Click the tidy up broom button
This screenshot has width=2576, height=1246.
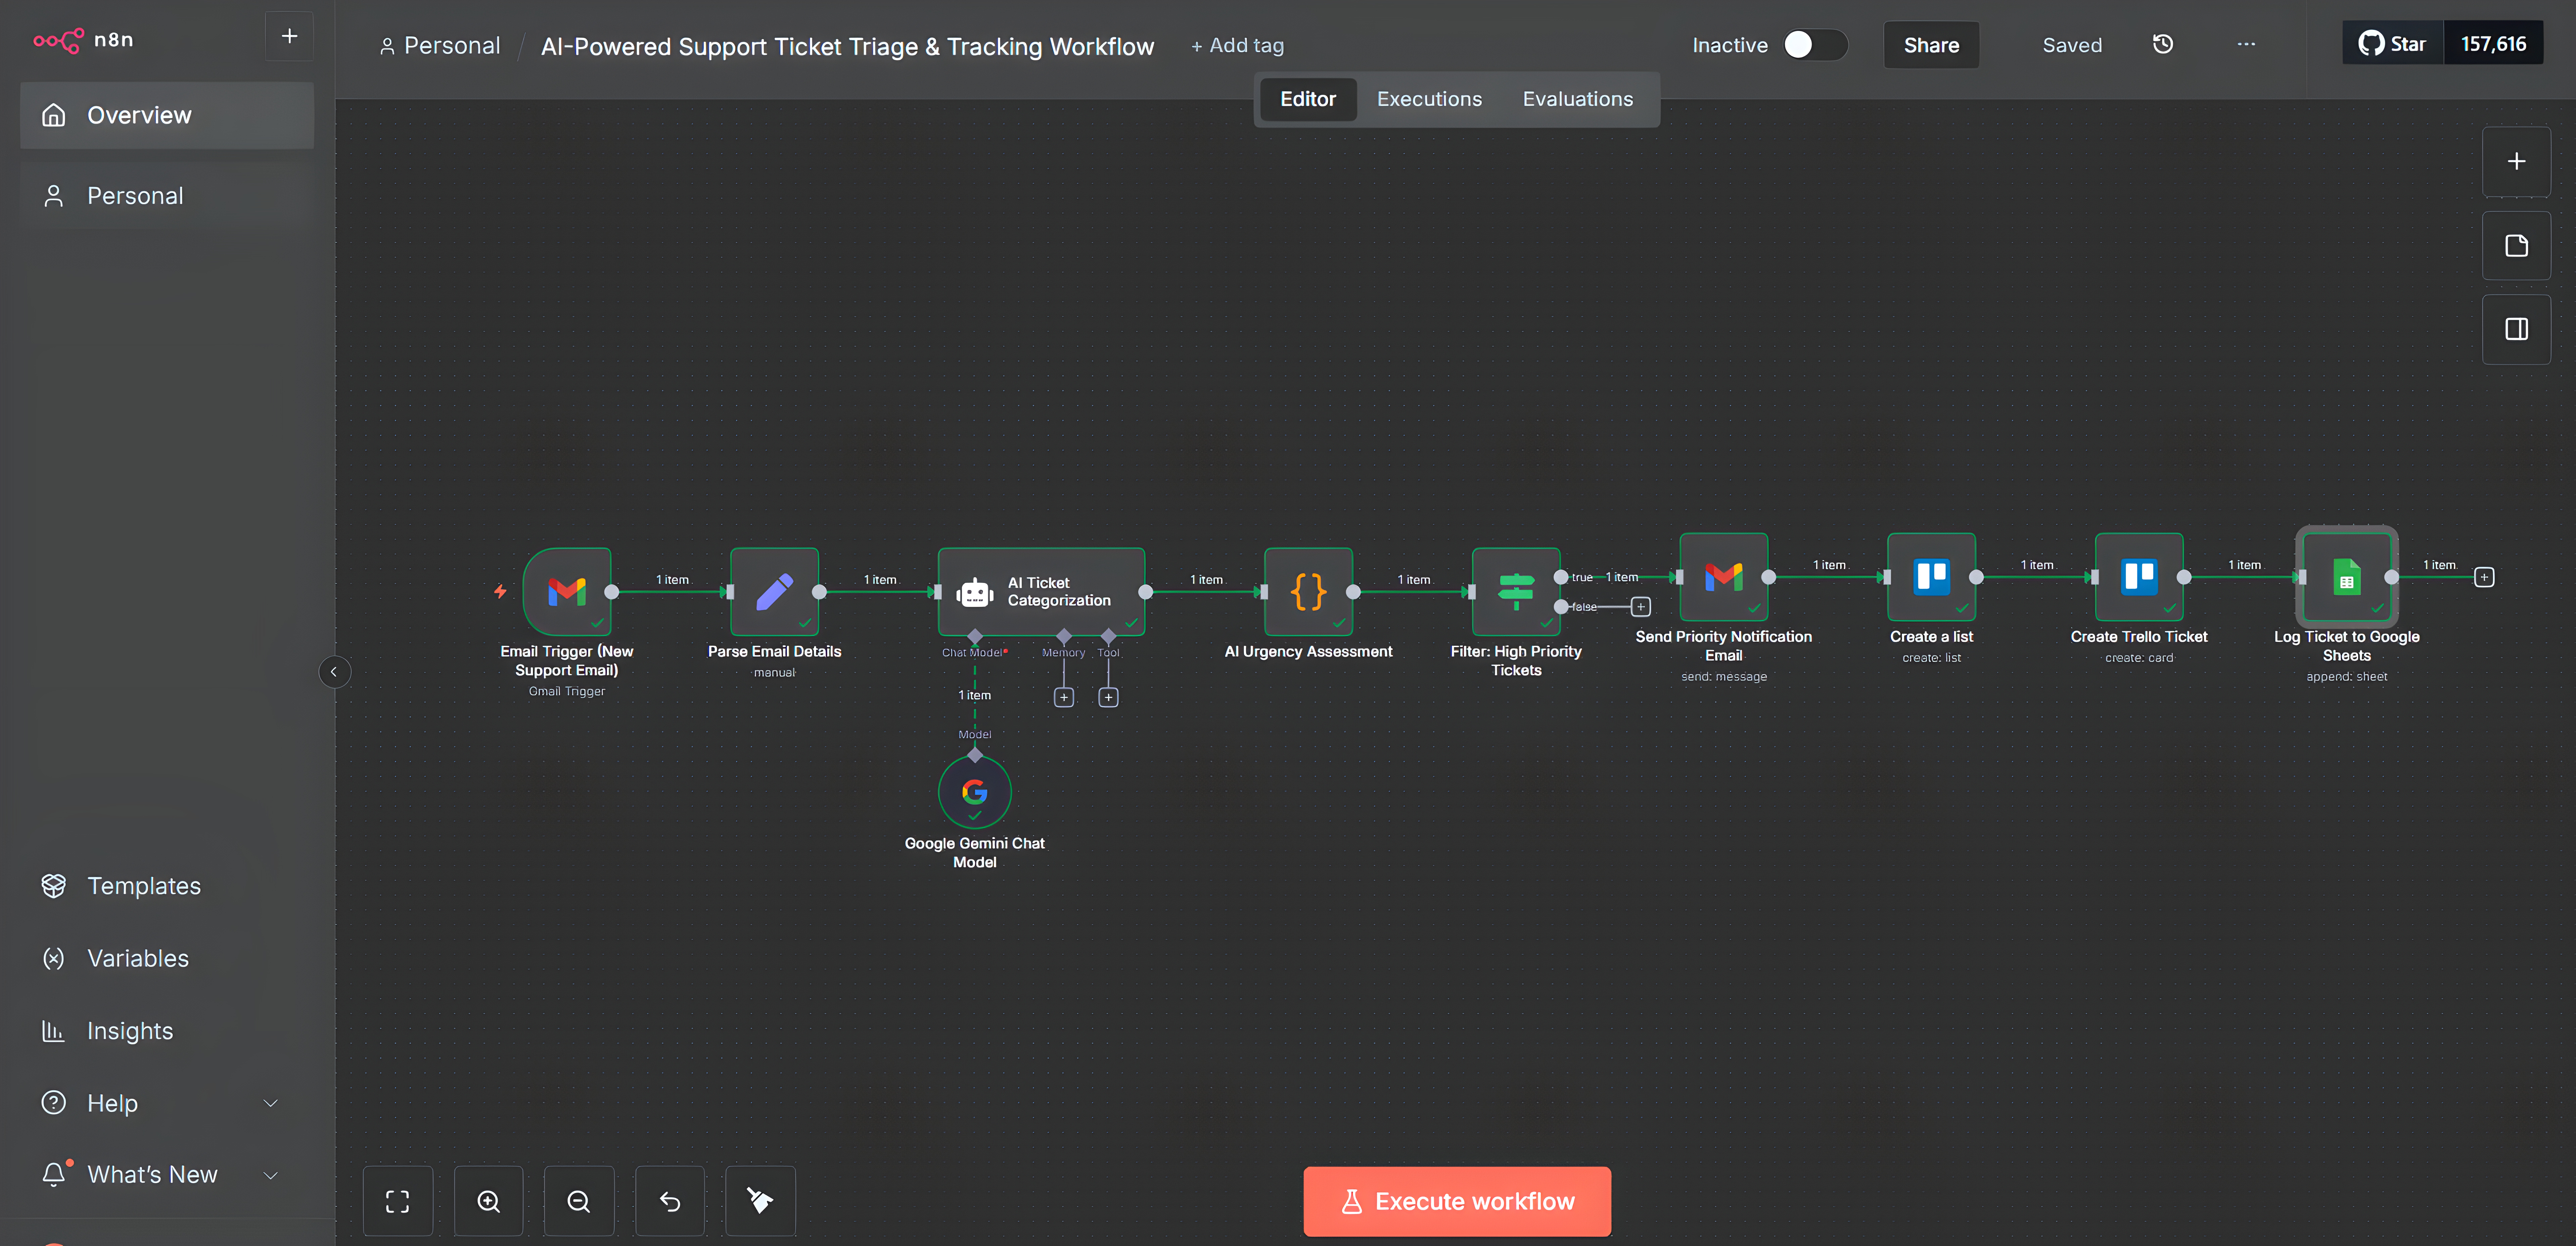pyautogui.click(x=760, y=1201)
